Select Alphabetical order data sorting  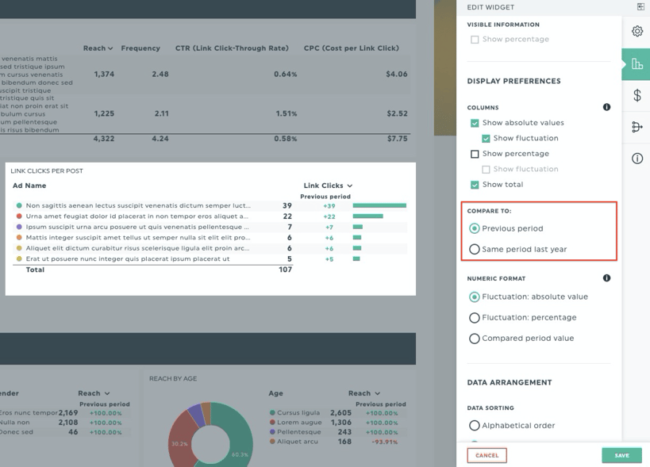coord(475,426)
